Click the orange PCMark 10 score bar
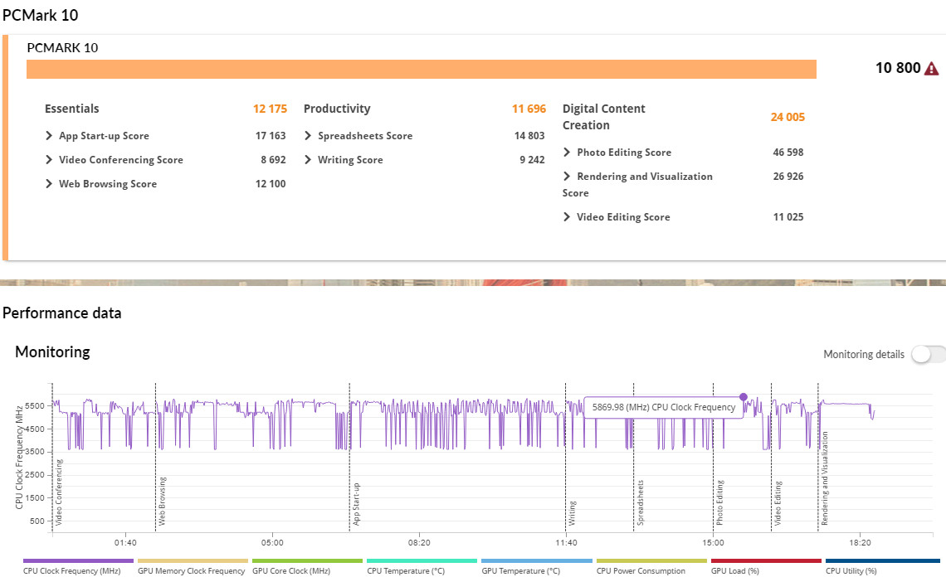 421,70
